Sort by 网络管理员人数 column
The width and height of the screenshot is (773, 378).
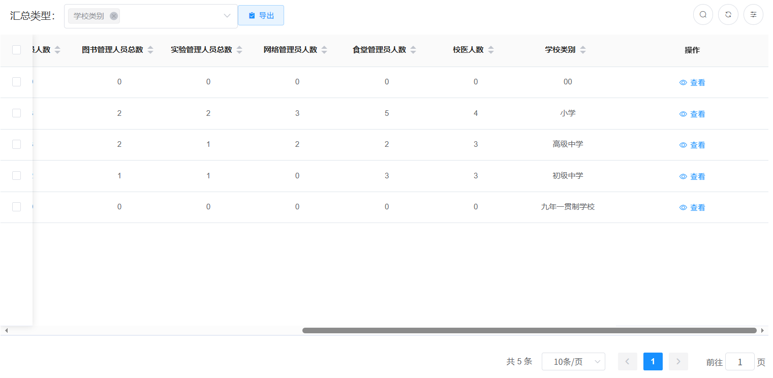point(324,50)
